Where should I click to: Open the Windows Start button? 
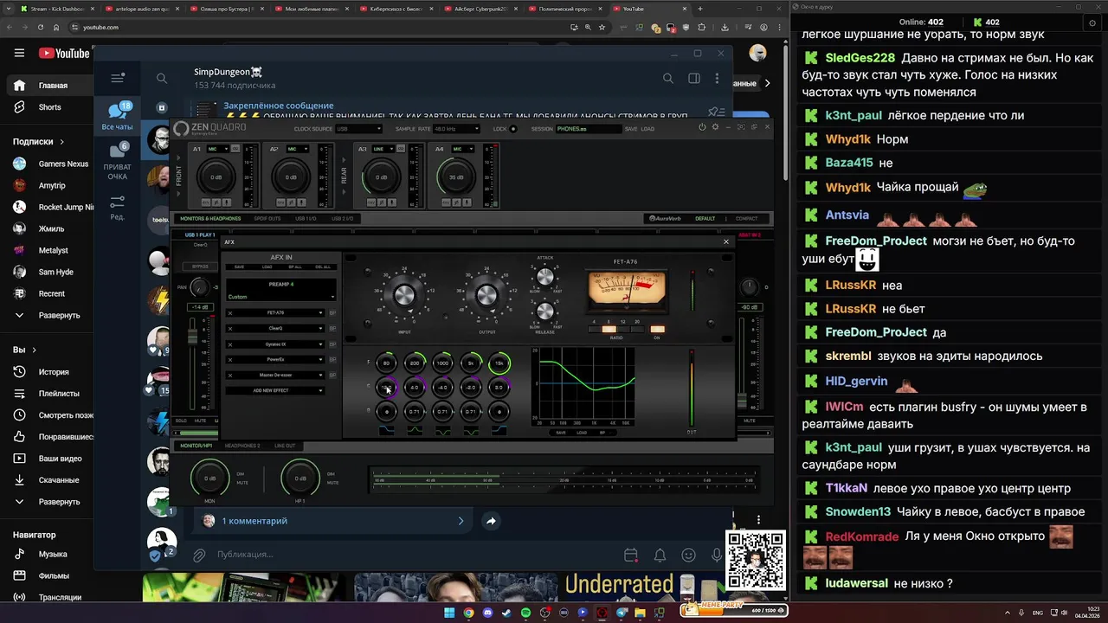tap(449, 613)
